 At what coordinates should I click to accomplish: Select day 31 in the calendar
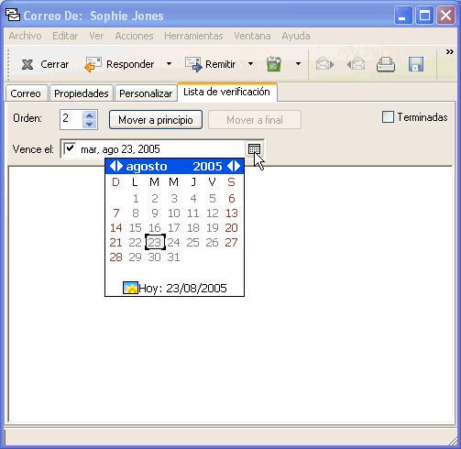[174, 257]
